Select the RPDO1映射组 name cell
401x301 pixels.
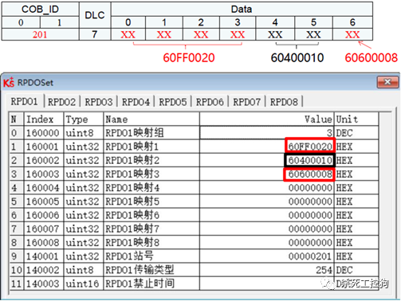click(x=151, y=133)
